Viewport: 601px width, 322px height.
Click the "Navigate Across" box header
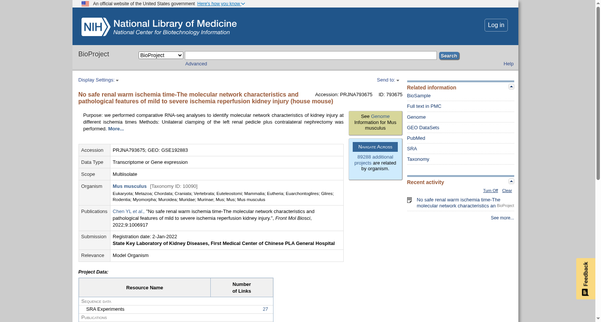click(375, 147)
